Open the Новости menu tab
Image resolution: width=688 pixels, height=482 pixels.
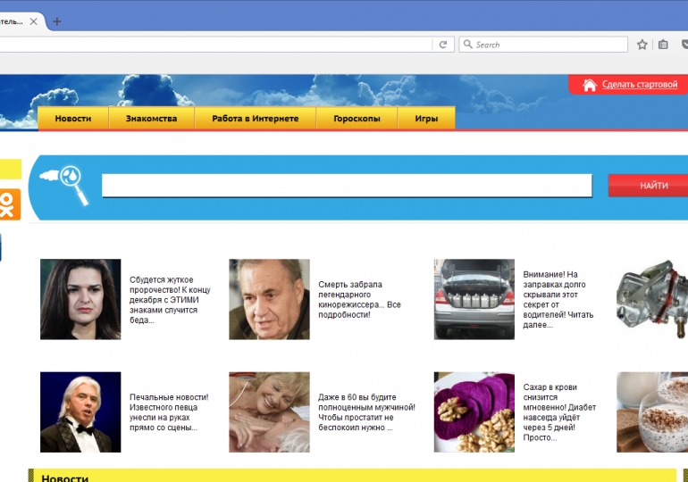click(73, 119)
